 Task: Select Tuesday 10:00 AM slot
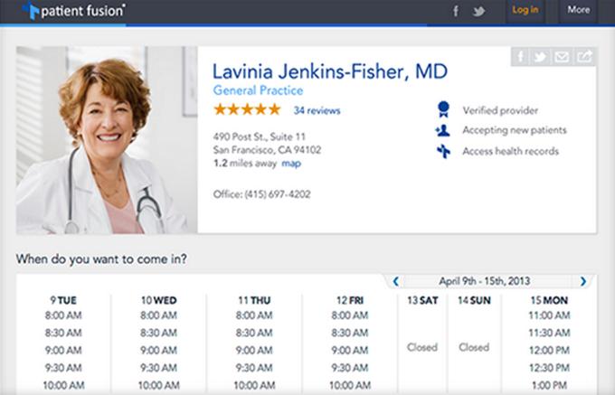63,385
